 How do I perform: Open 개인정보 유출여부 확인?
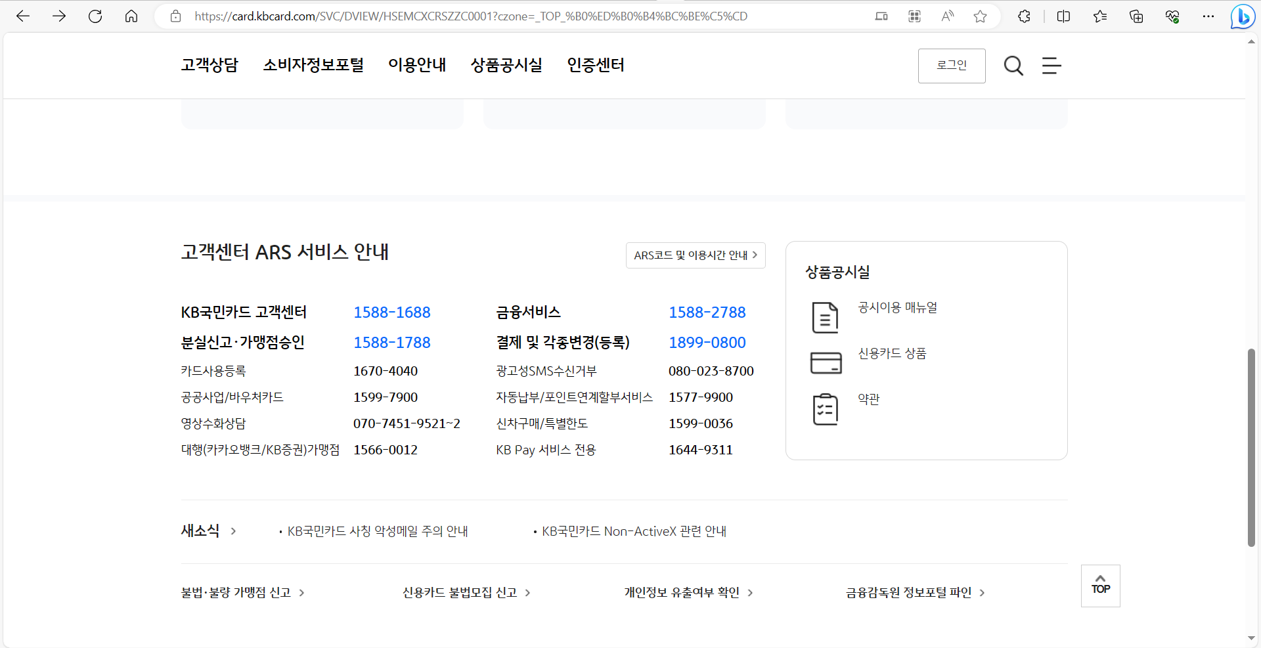[689, 592]
